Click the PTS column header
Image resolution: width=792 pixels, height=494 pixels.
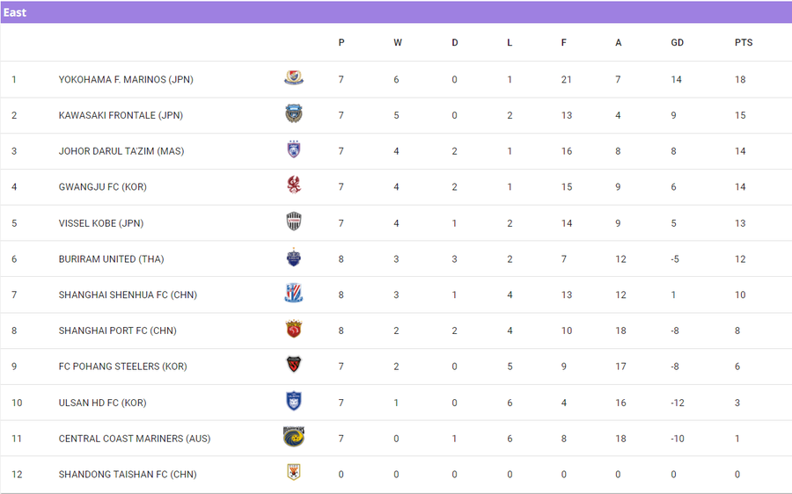pyautogui.click(x=744, y=42)
